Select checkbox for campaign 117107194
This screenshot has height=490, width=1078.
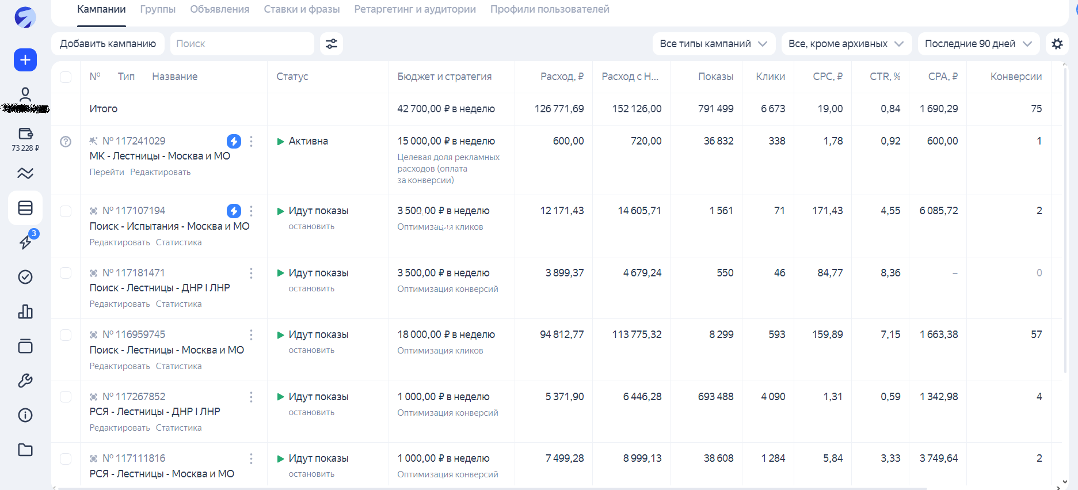click(66, 211)
